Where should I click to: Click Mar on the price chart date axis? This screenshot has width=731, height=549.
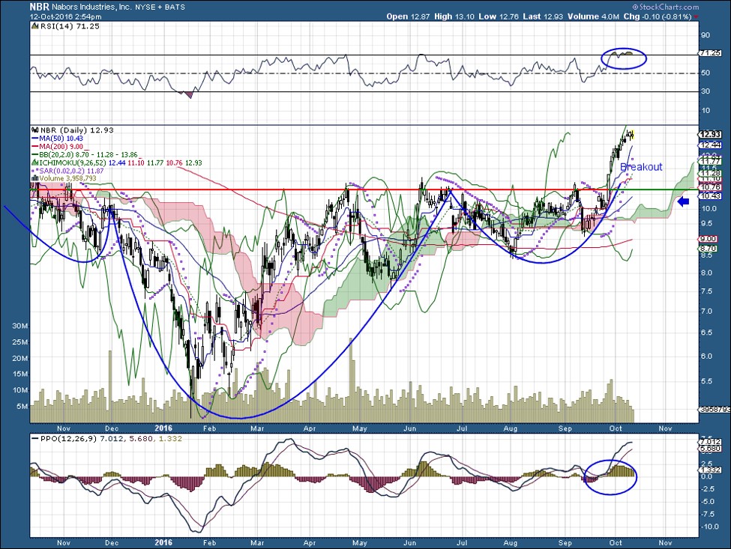(x=257, y=428)
